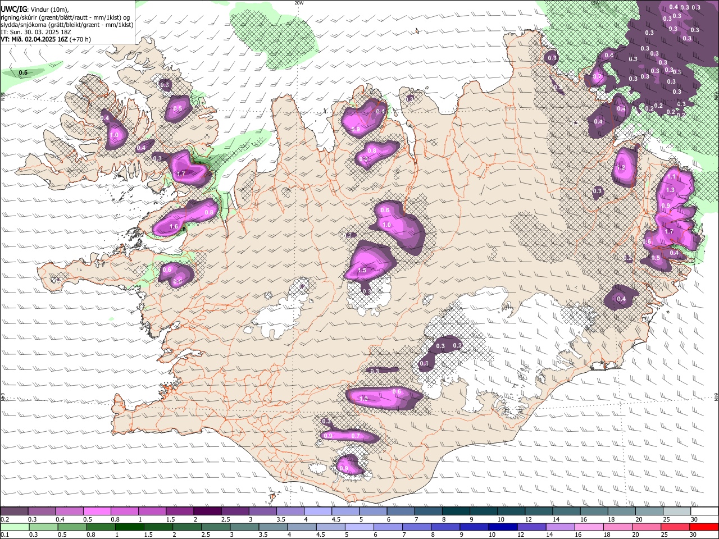Screen dimensions: 719x539
Task: Click the '1.6' snowfall value on the map
Action: (174, 227)
